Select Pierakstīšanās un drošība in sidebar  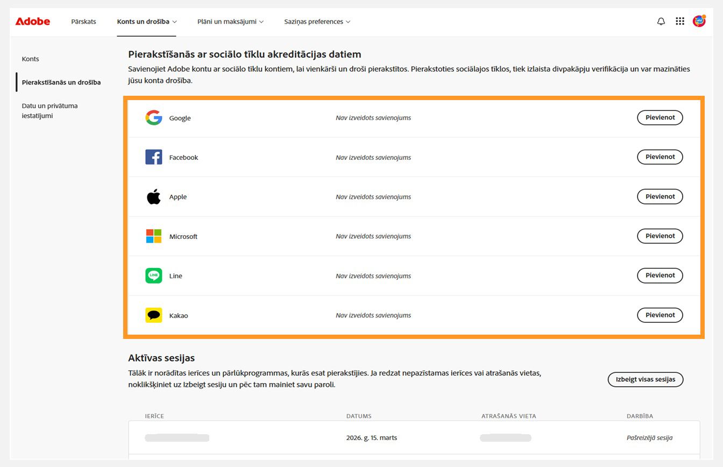point(61,82)
